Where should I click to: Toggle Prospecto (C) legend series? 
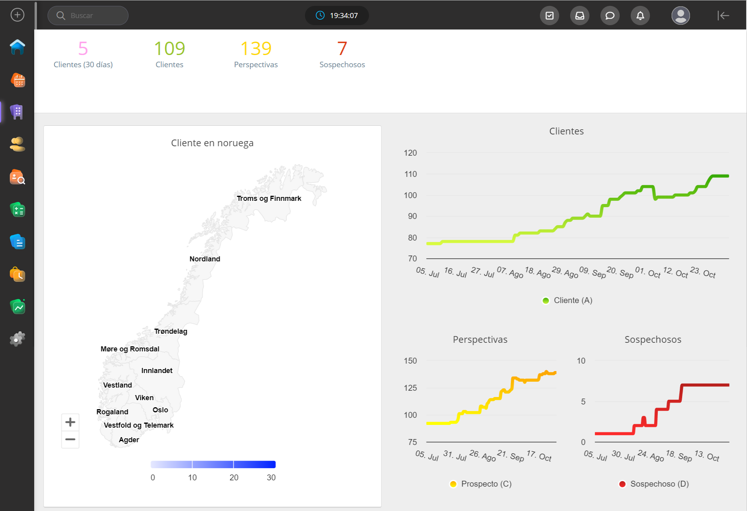pyautogui.click(x=481, y=484)
